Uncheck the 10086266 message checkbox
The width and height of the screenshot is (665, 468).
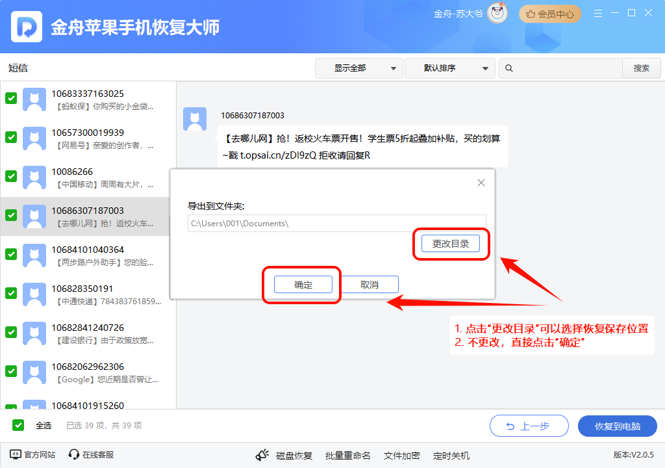pyautogui.click(x=11, y=176)
